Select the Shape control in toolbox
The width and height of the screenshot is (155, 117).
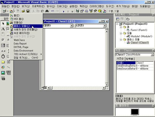tap(3, 67)
